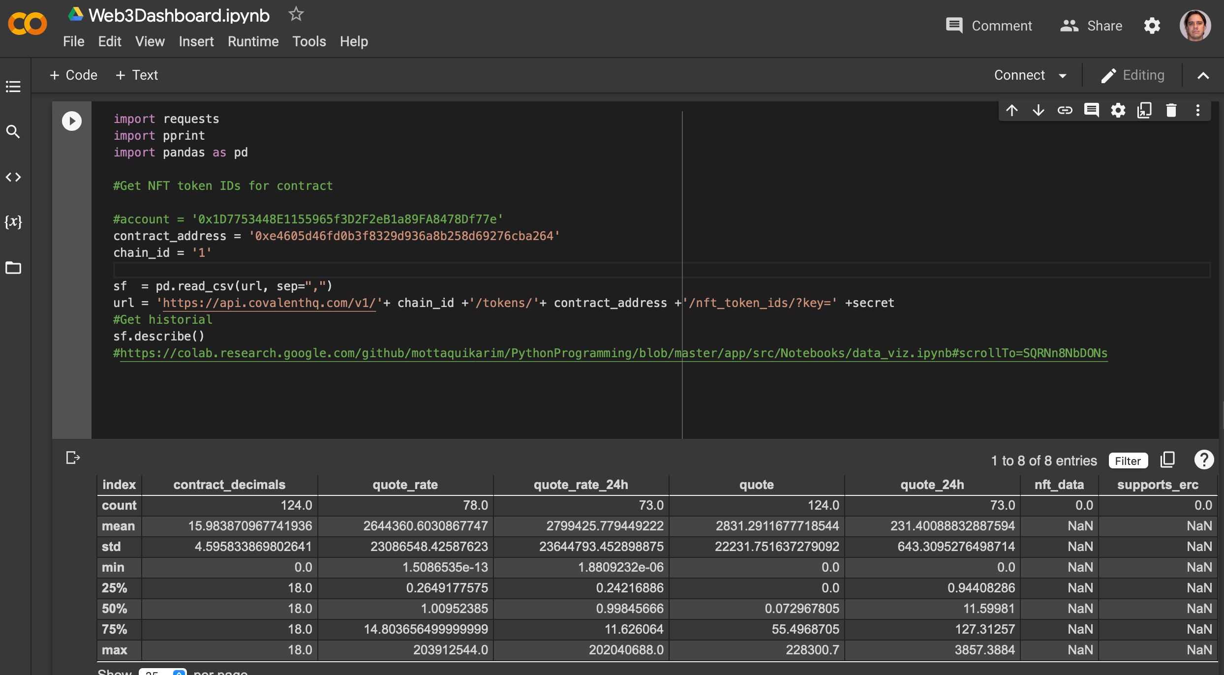Move the cell up
Image resolution: width=1224 pixels, height=675 pixels.
tap(1012, 110)
